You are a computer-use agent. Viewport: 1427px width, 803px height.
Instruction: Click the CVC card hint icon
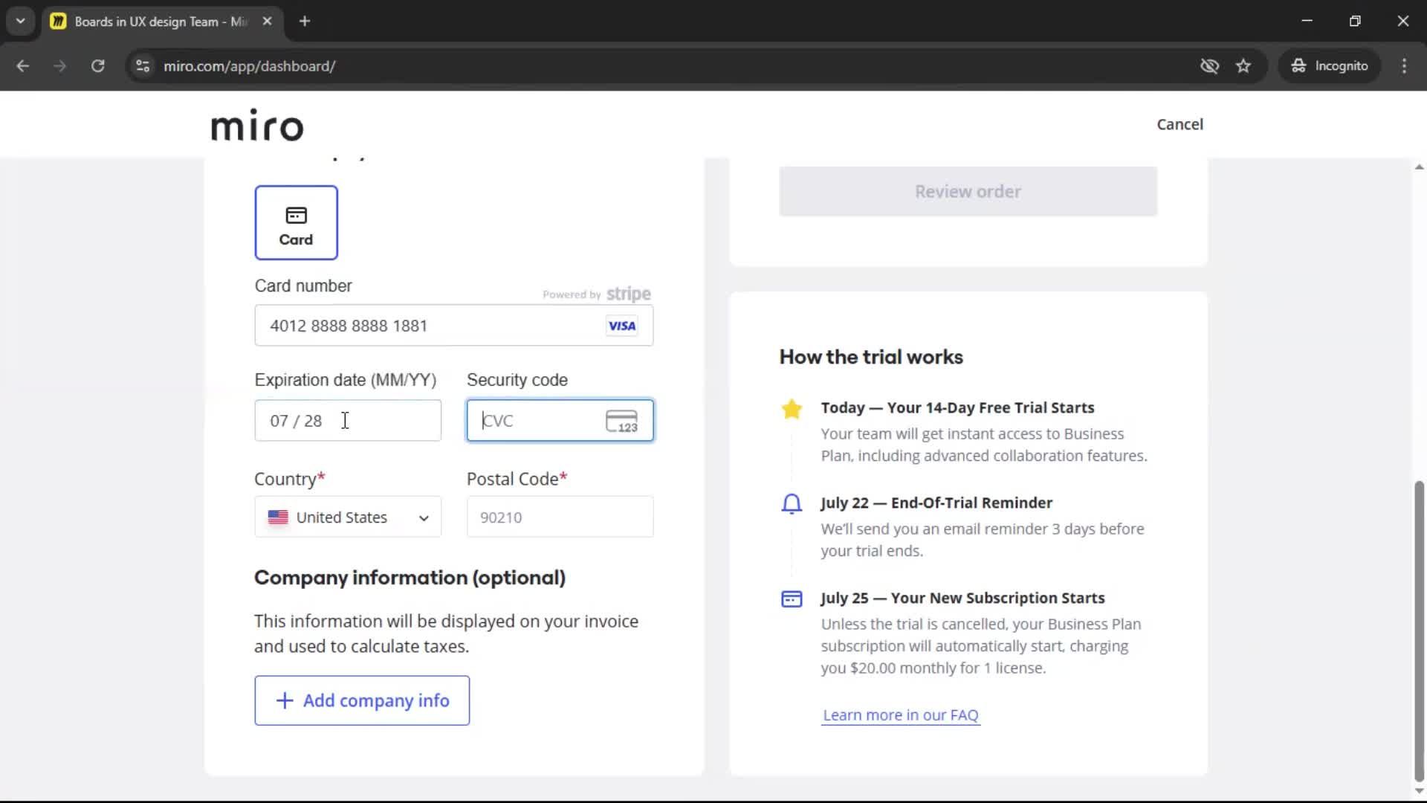tap(622, 421)
